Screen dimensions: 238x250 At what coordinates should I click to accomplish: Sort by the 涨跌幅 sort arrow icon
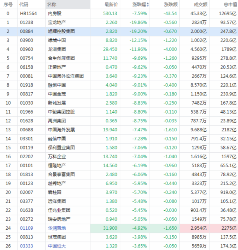(148, 5)
